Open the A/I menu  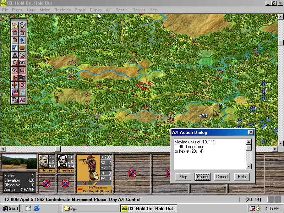pyautogui.click(x=109, y=10)
